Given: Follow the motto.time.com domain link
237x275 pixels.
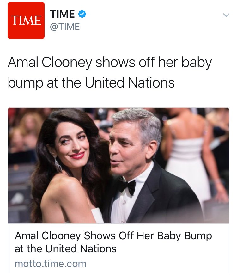Looking at the screenshot, I should [51, 264].
